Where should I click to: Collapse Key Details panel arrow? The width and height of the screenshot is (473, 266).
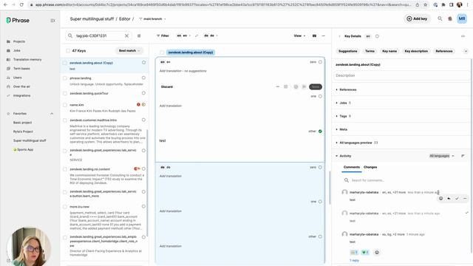pyautogui.click(x=339, y=36)
